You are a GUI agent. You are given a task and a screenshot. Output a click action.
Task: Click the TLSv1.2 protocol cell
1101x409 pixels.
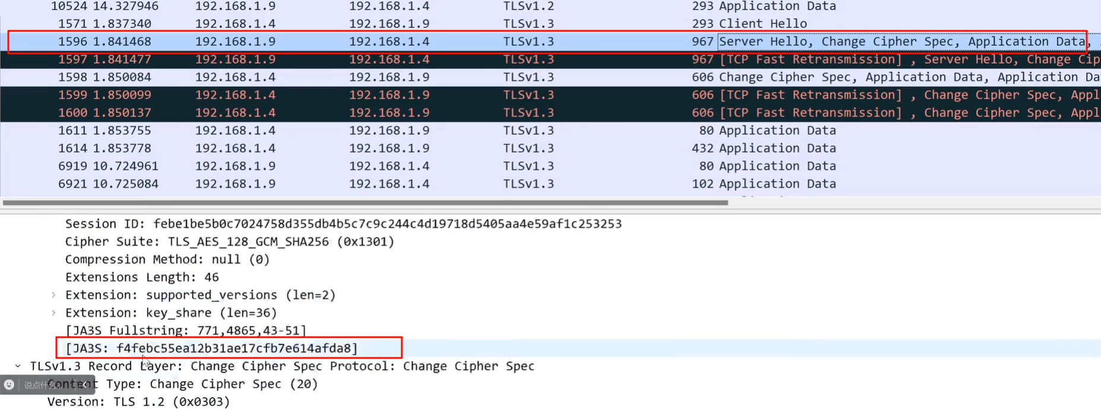[528, 7]
